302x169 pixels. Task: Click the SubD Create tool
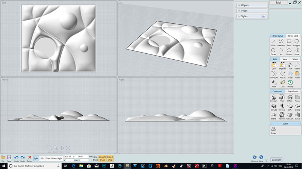(274, 130)
